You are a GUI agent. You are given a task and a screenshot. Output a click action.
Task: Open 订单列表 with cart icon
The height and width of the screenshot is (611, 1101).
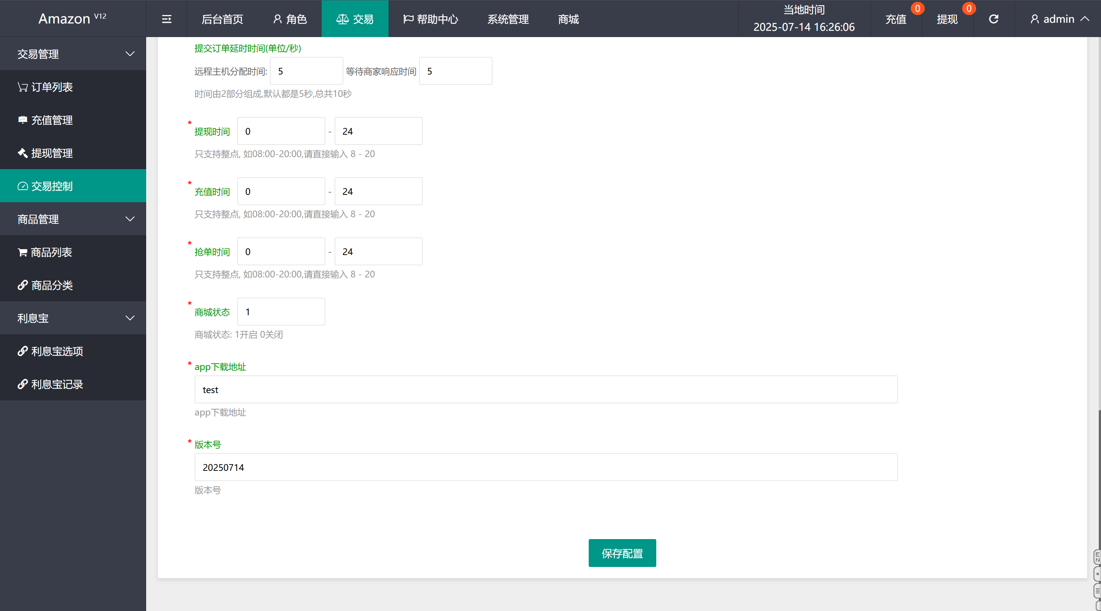pyautogui.click(x=51, y=87)
